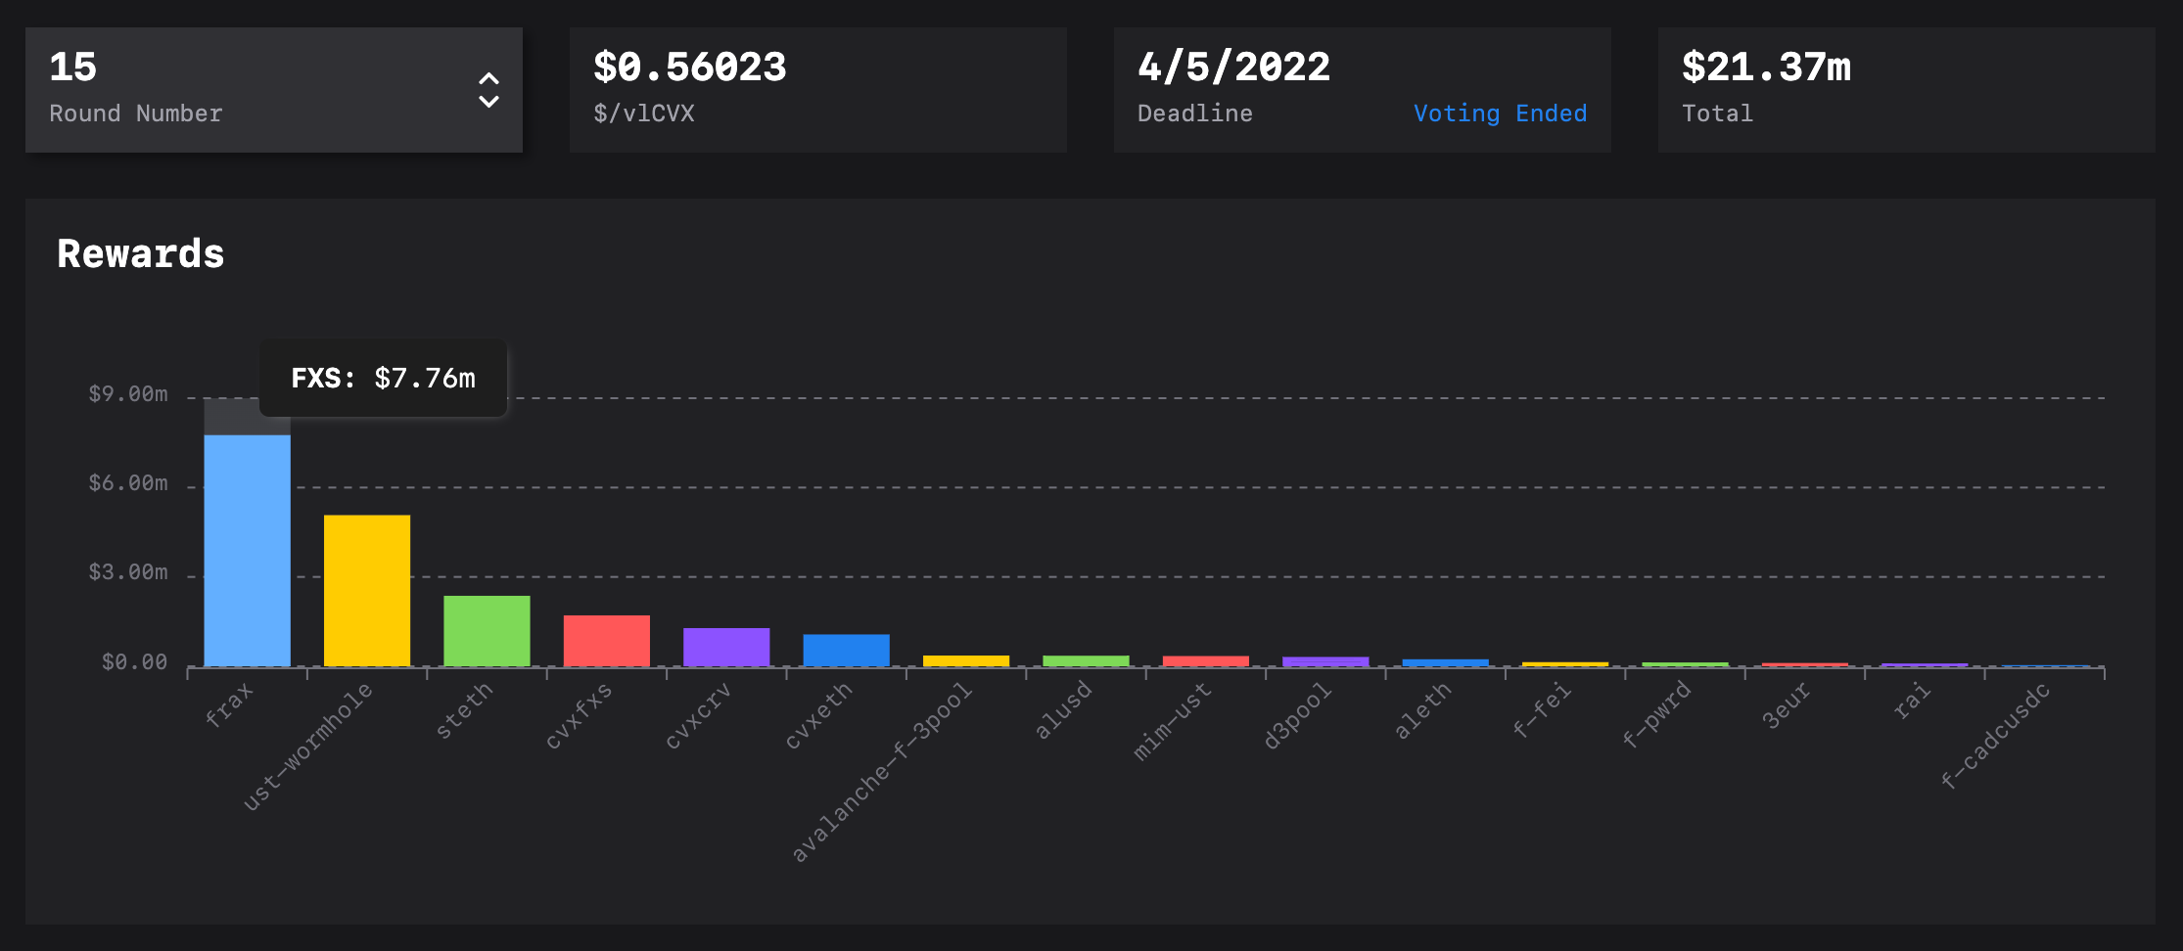
Task: Click the Total caption
Action: pyautogui.click(x=1717, y=113)
